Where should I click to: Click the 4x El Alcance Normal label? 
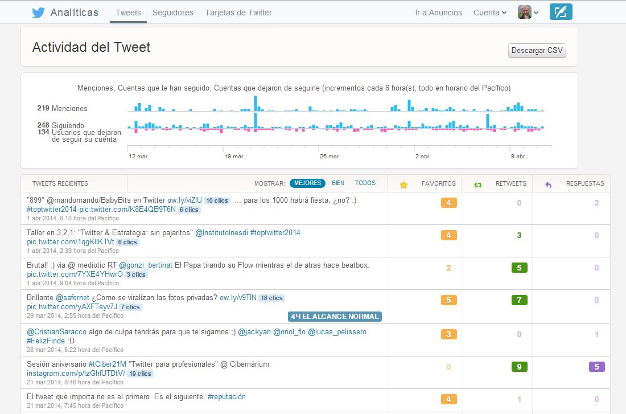click(335, 317)
